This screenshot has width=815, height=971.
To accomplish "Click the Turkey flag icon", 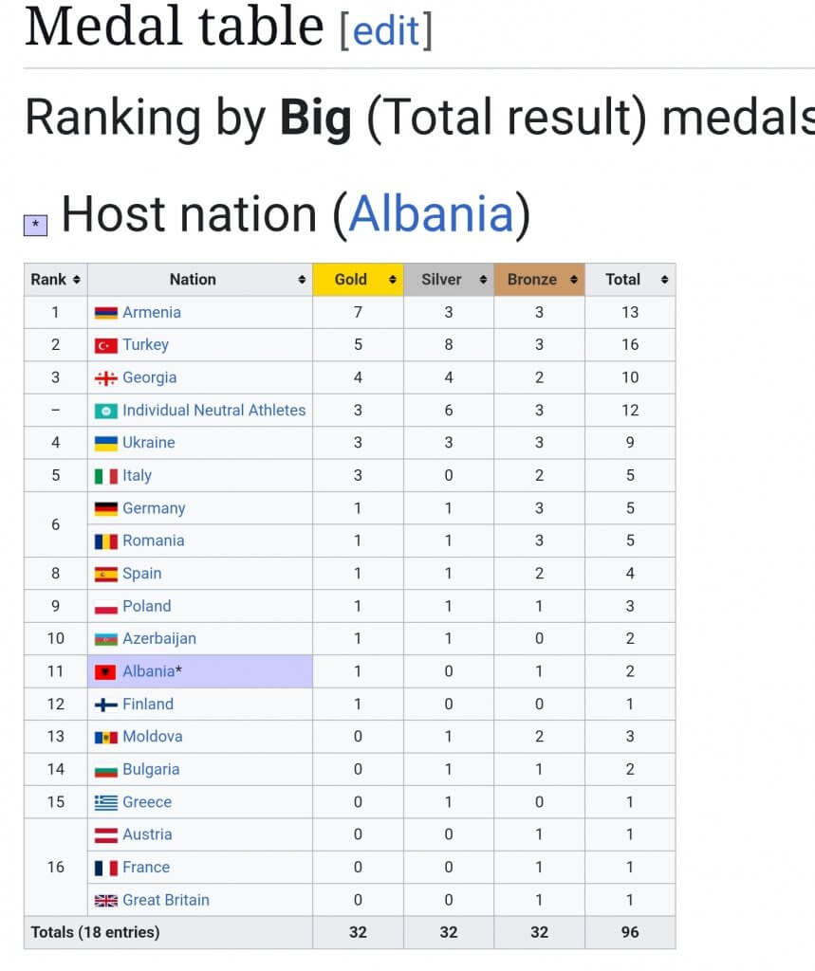I will pyautogui.click(x=106, y=345).
